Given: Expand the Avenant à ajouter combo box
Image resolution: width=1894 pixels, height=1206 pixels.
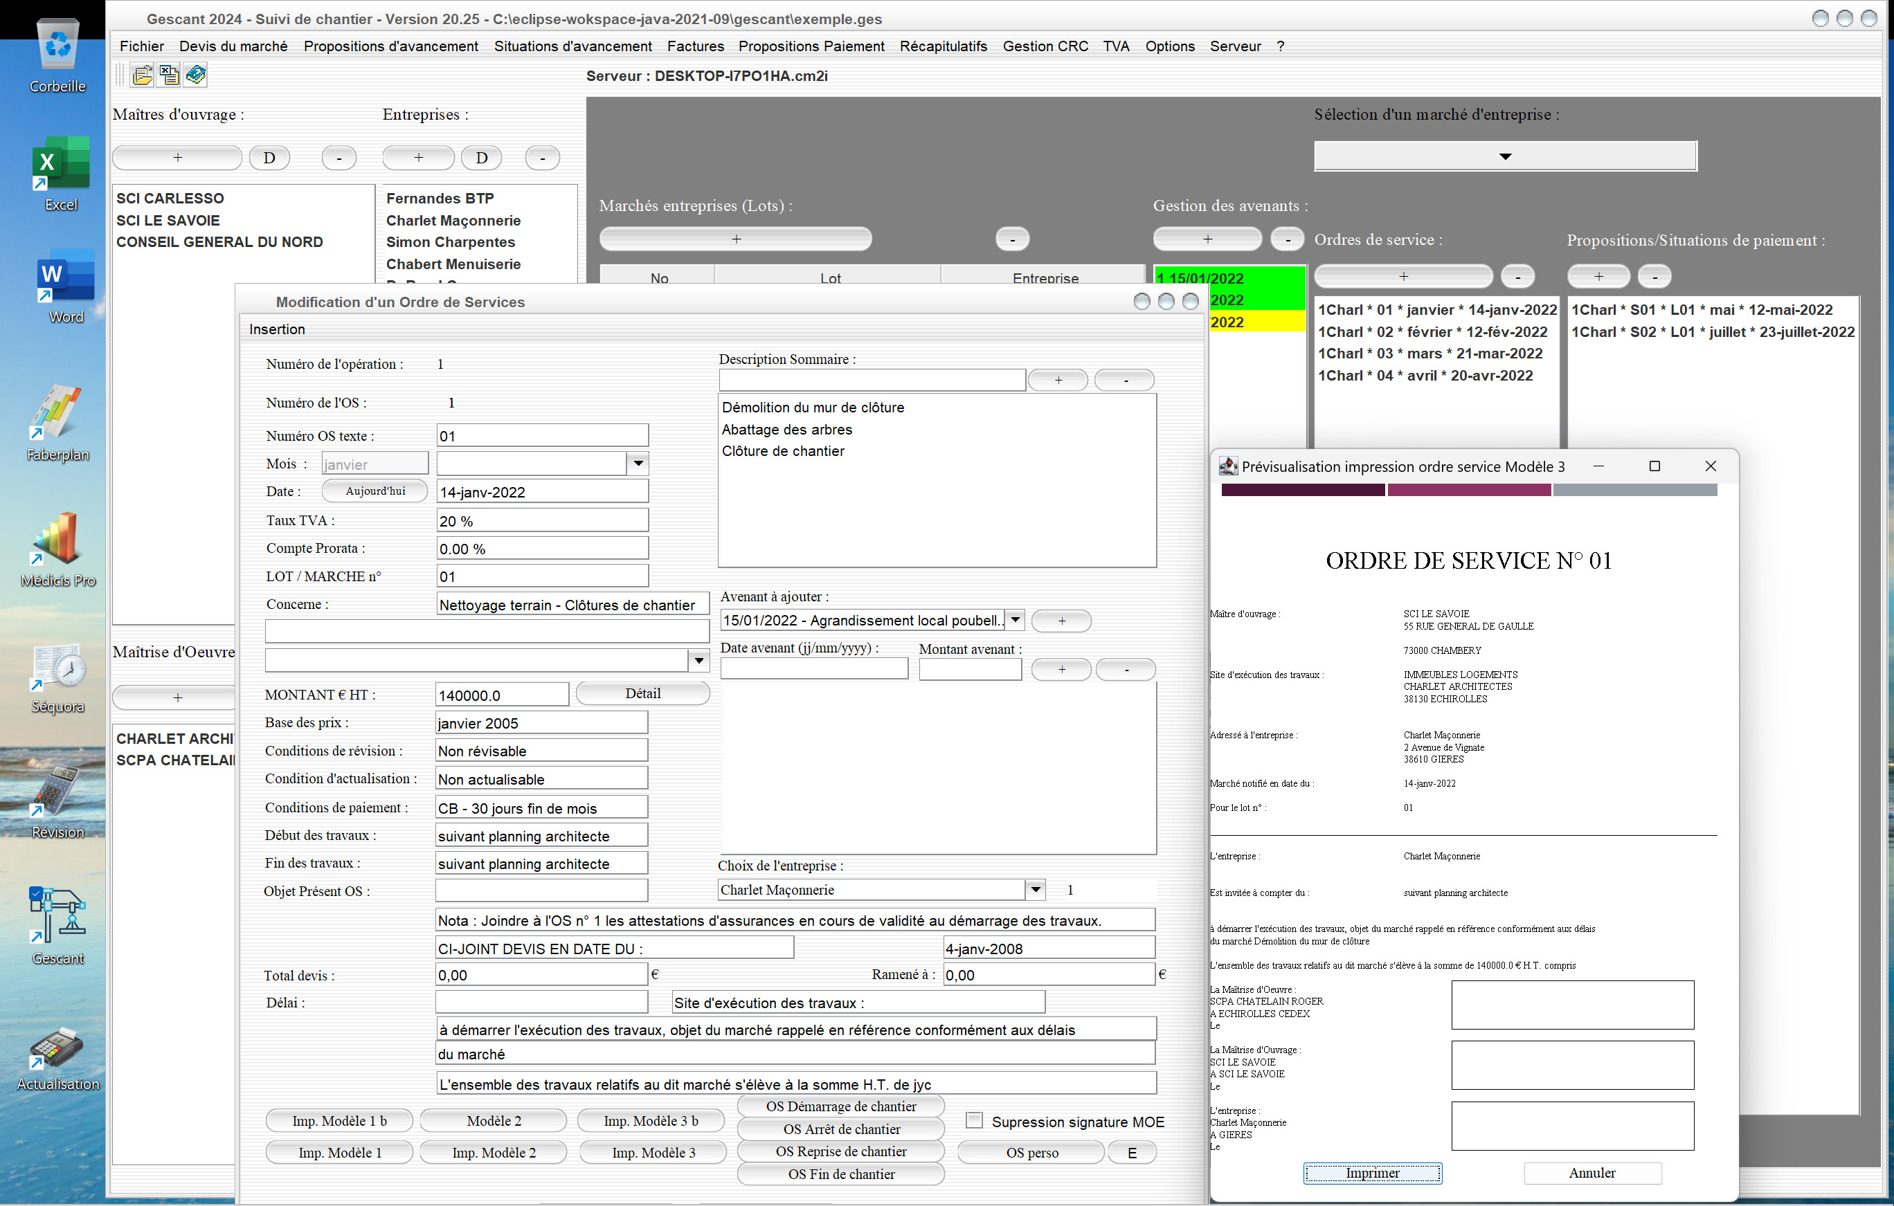Looking at the screenshot, I should pyautogui.click(x=1015, y=619).
